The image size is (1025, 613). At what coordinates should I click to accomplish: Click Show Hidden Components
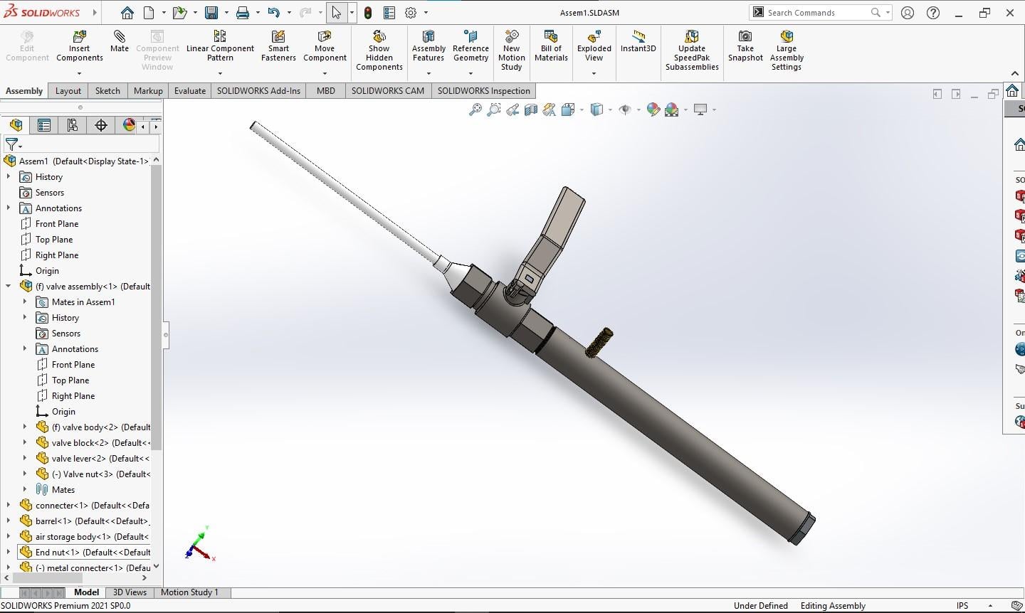tap(379, 50)
